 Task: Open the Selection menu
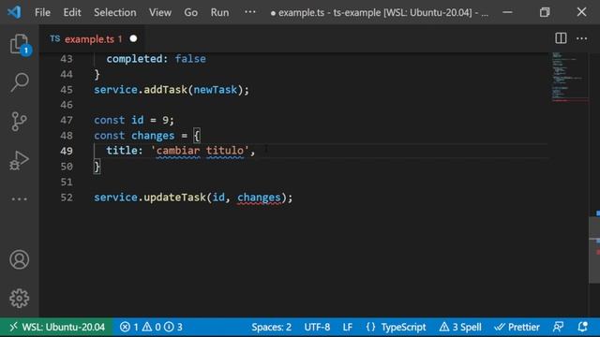114,12
